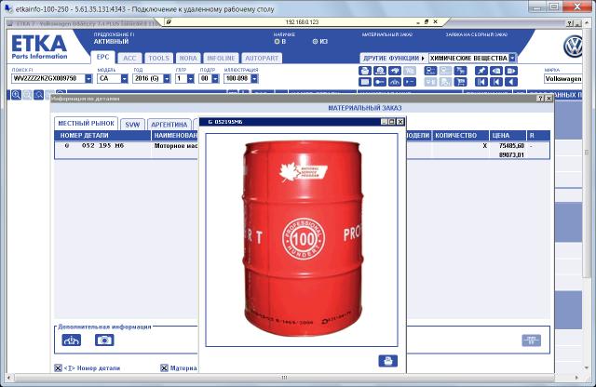The image size is (596, 387).
Task: Open the Модель dropdown showing CA
Action: coord(124,79)
